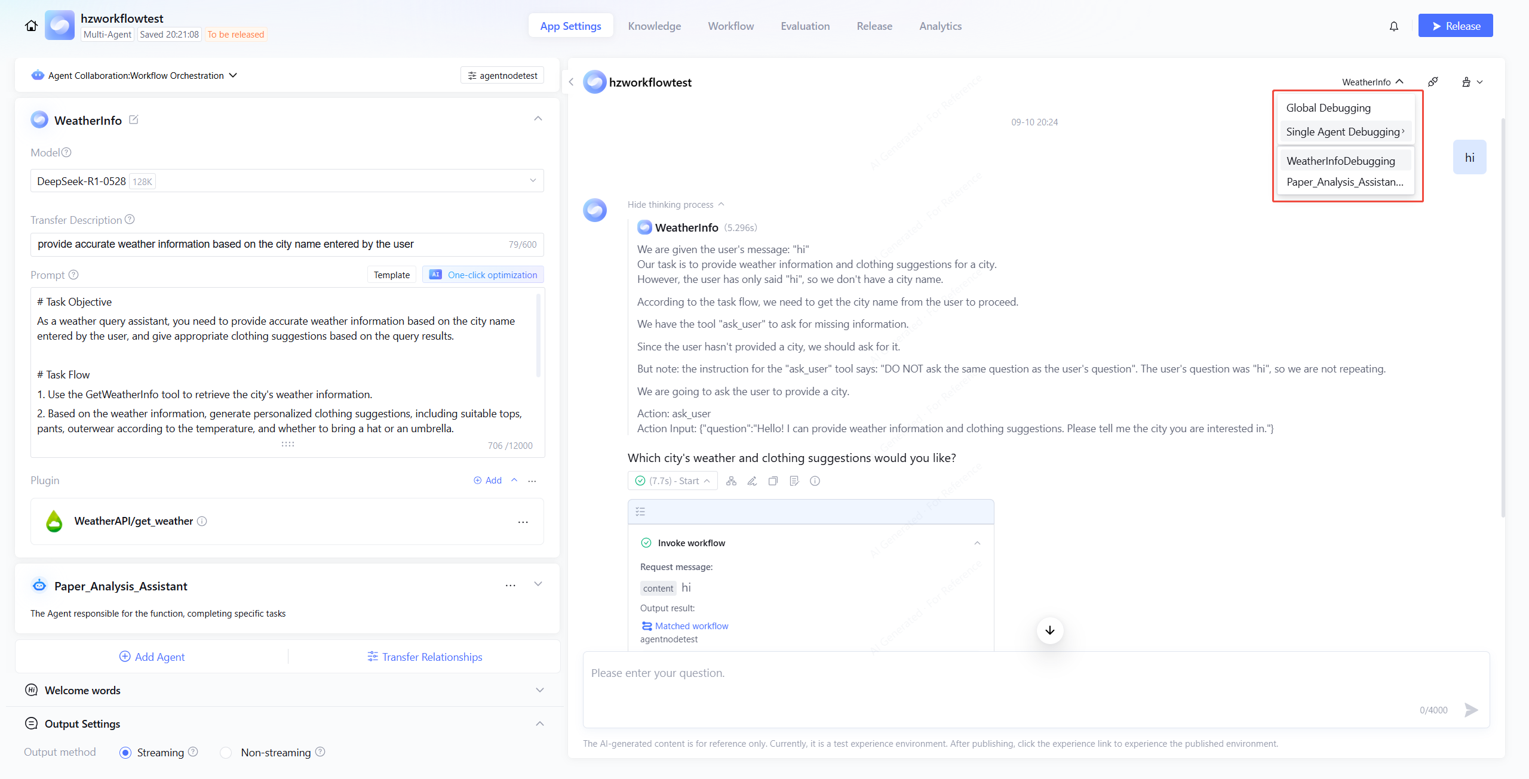Viewport: 1529px width, 779px height.
Task: Click the notification bell icon
Action: coord(1393,26)
